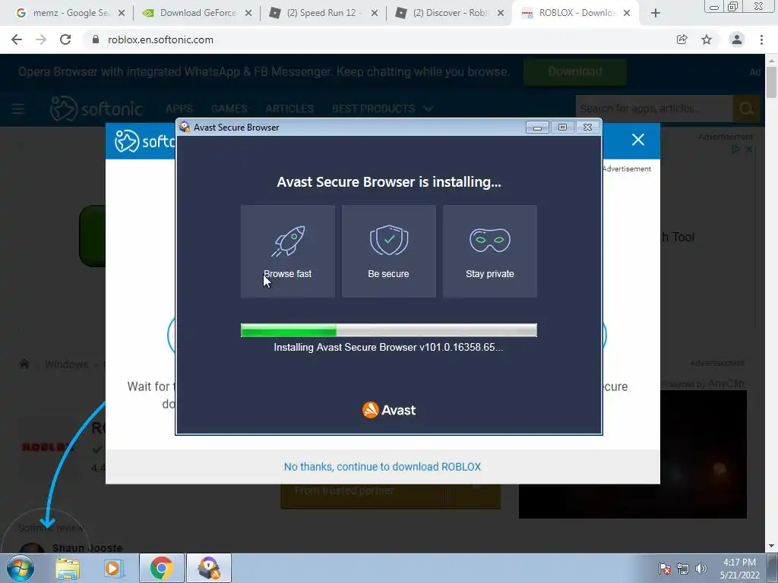The width and height of the screenshot is (778, 583).
Task: Click the Opera ad Download button
Action: pyautogui.click(x=574, y=72)
